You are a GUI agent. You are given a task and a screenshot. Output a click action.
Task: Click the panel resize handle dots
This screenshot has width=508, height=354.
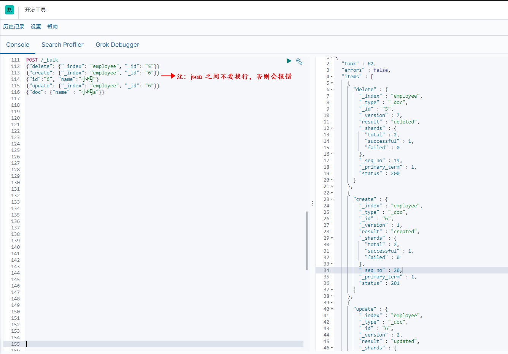pos(313,204)
